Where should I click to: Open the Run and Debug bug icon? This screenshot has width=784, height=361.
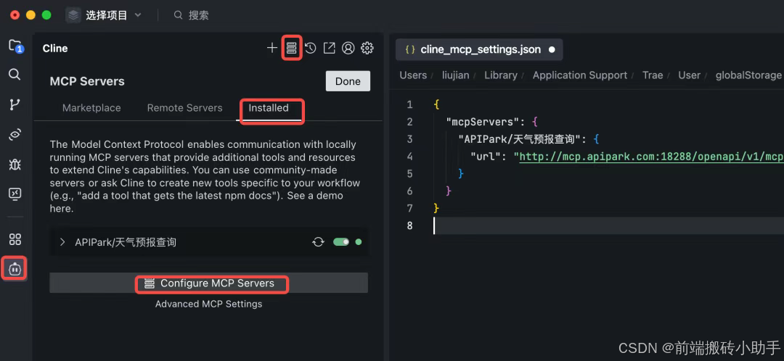[x=15, y=164]
